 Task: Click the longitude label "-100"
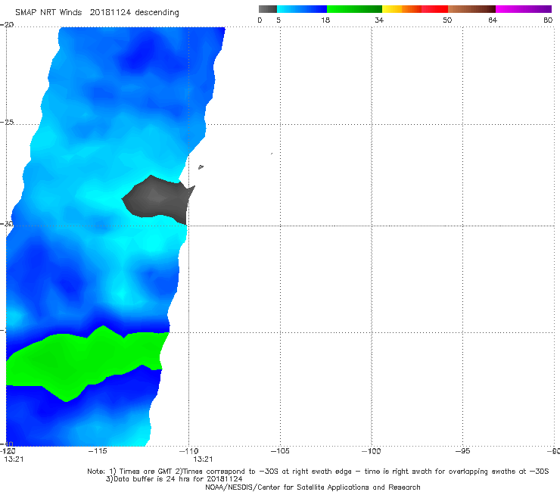tap(371, 451)
